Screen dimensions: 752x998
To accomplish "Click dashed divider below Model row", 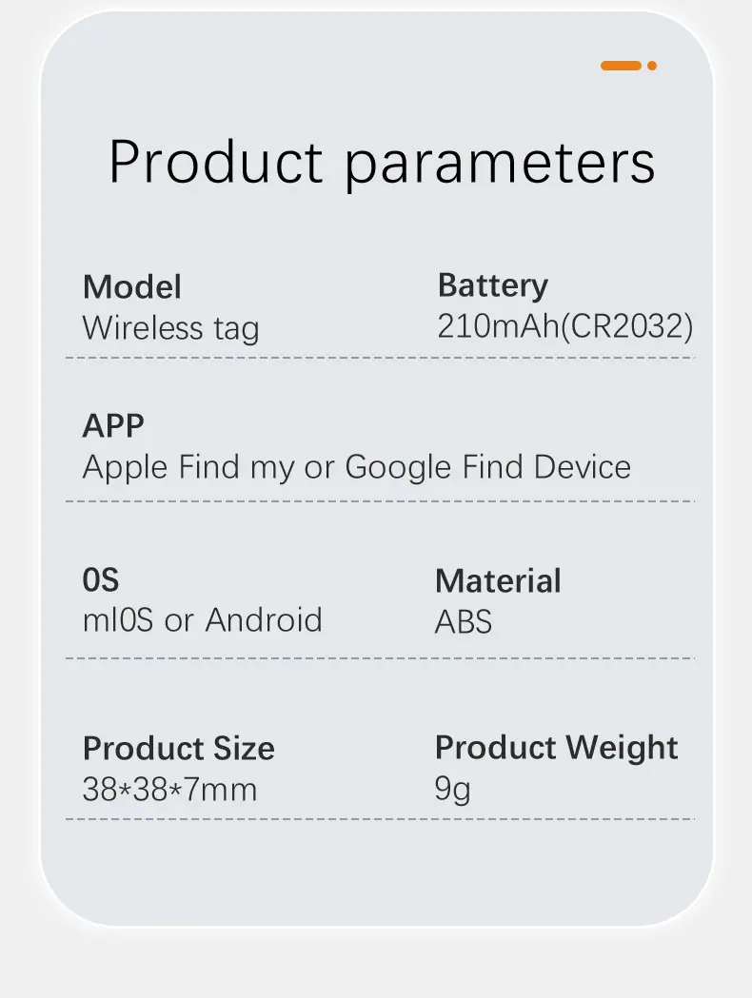I will point(380,358).
